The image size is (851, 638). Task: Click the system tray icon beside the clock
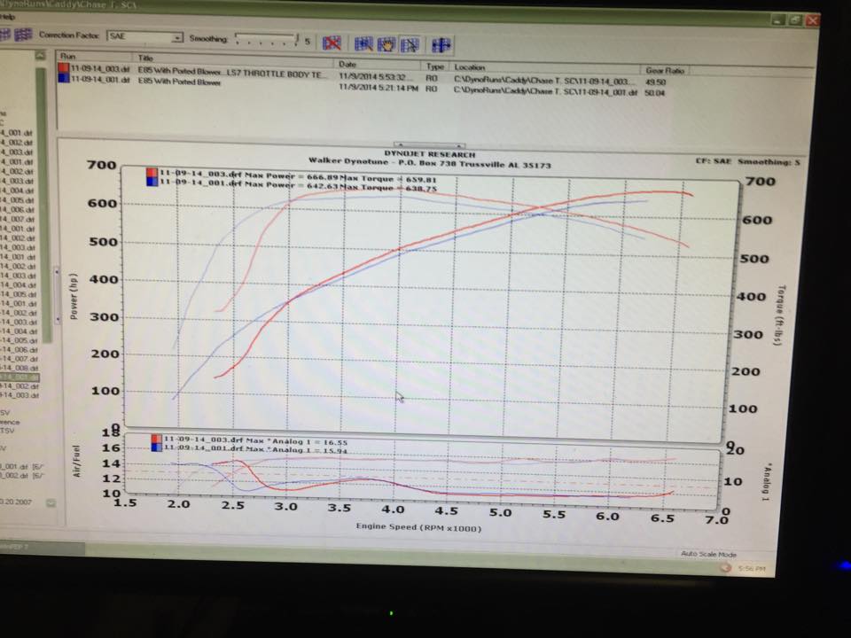[726, 566]
